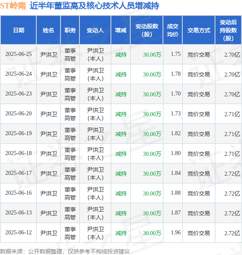
Task: Select the 日期 column header
Action: 19,30
